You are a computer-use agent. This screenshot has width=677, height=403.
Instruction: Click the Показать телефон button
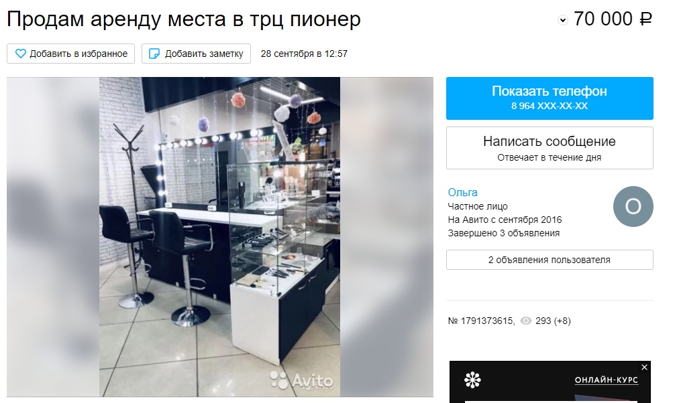550,98
